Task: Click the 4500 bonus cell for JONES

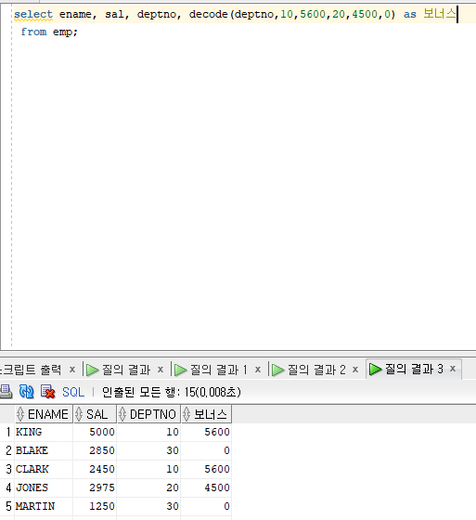Action: (206, 487)
